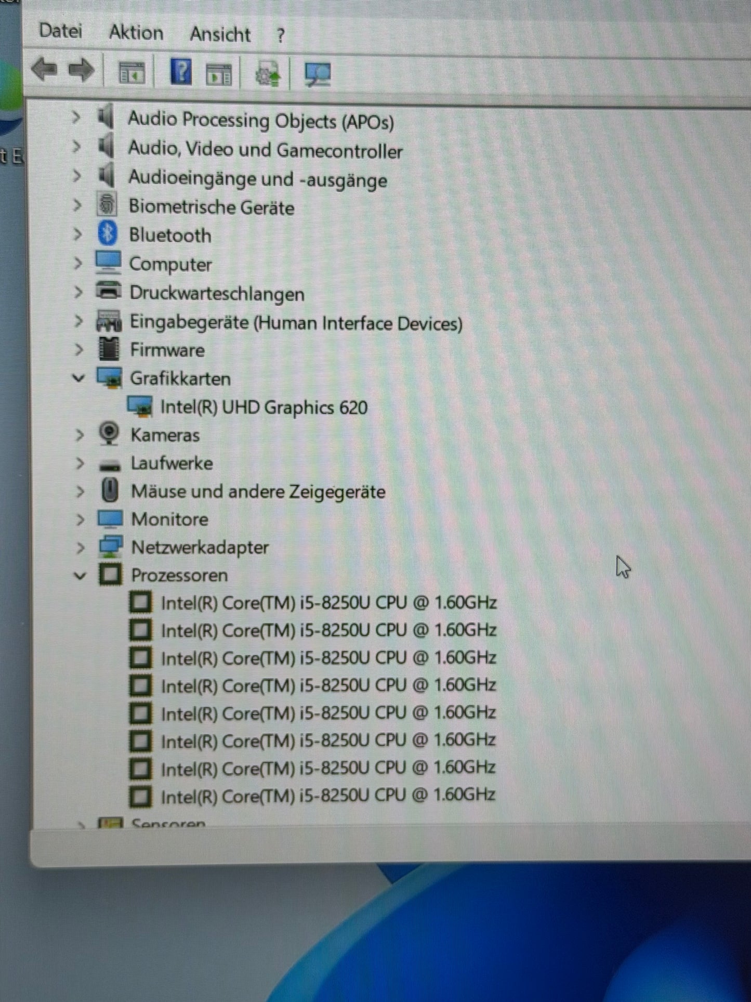Viewport: 751px width, 1002px height.
Task: Select the Monitore label
Action: click(x=170, y=519)
